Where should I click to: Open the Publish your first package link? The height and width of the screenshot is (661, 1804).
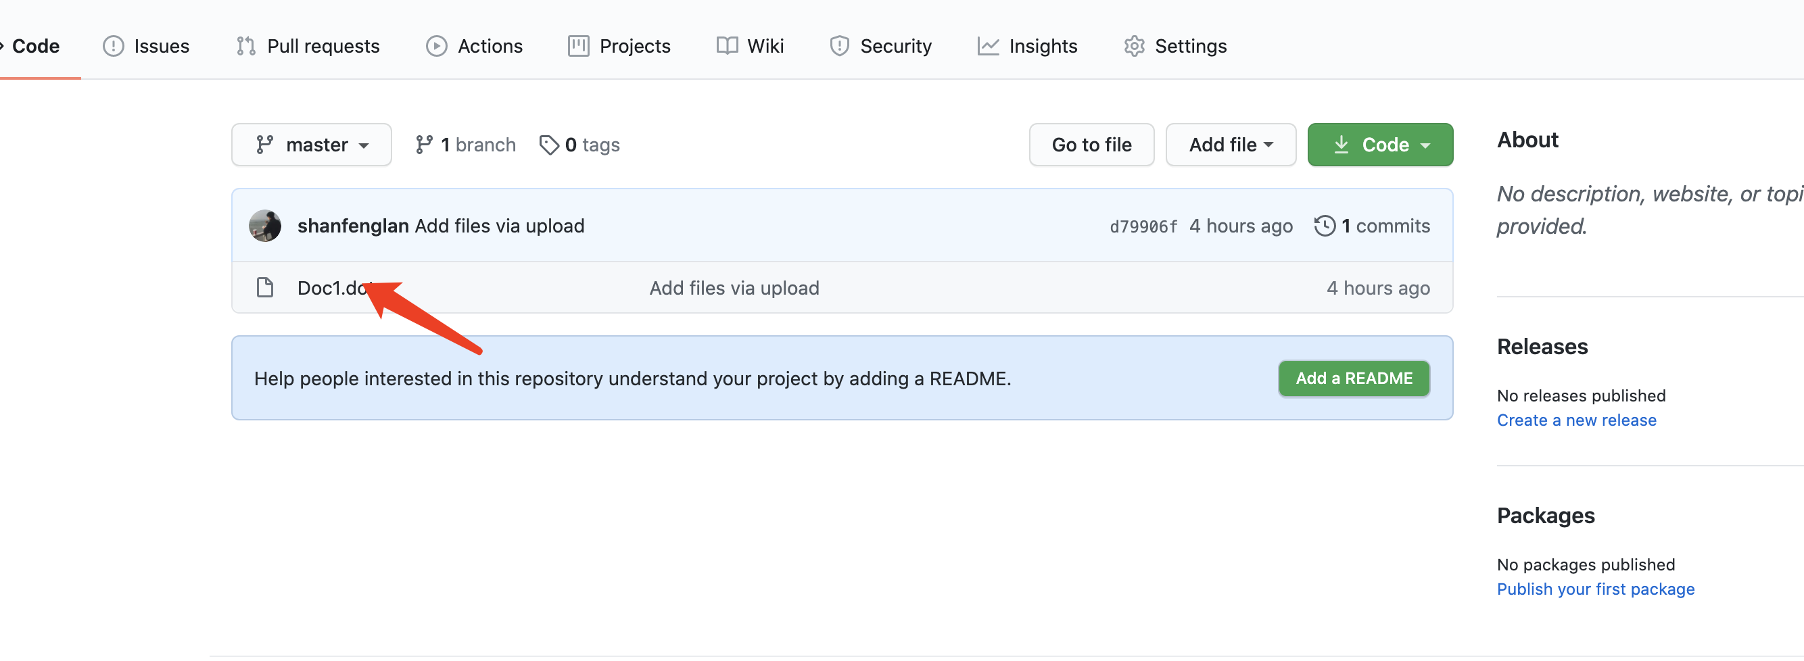(1594, 589)
